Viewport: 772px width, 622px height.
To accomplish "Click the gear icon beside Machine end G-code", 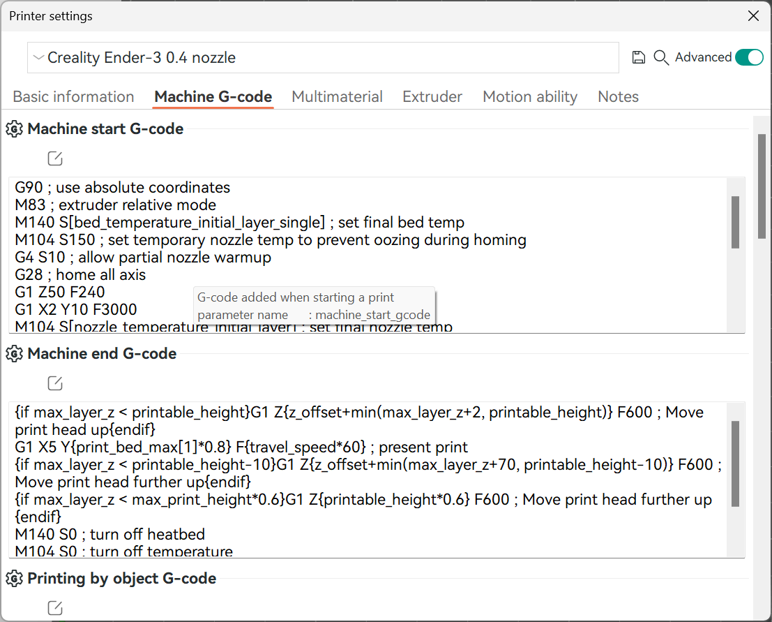I will click(x=14, y=354).
